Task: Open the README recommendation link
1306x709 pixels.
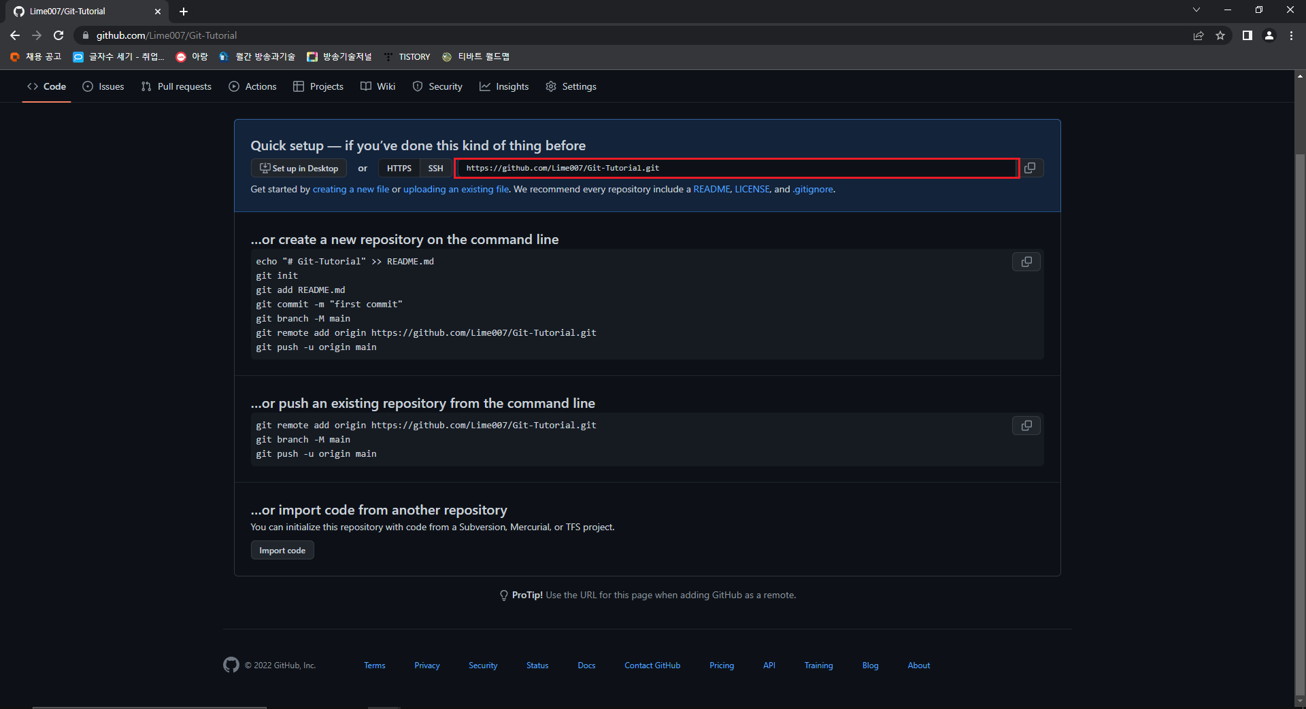Action: tap(711, 189)
